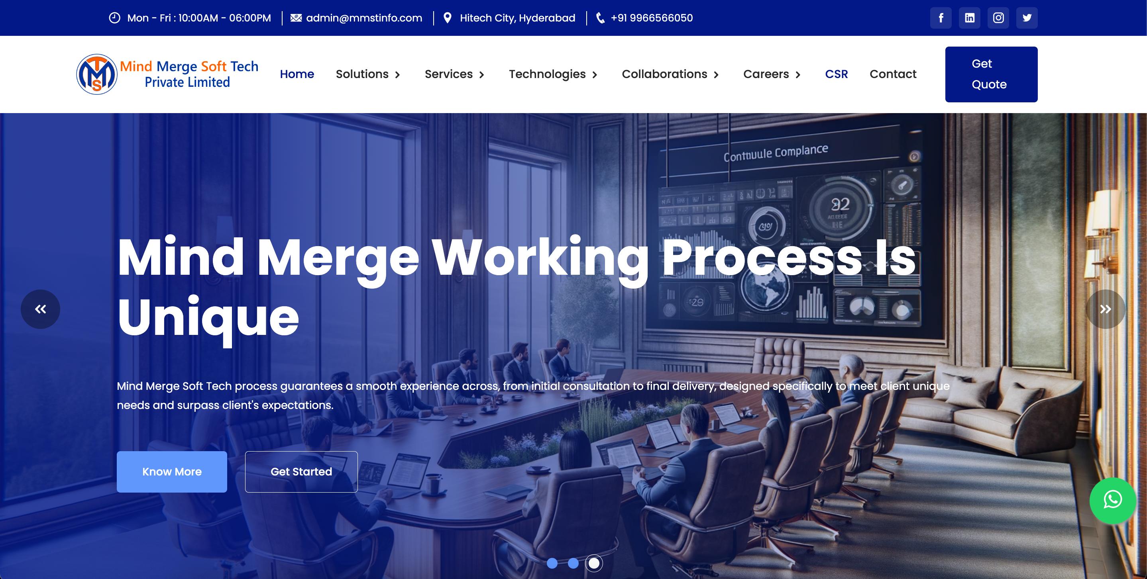Expand the Solutions dropdown menu
The image size is (1147, 579).
coord(368,74)
